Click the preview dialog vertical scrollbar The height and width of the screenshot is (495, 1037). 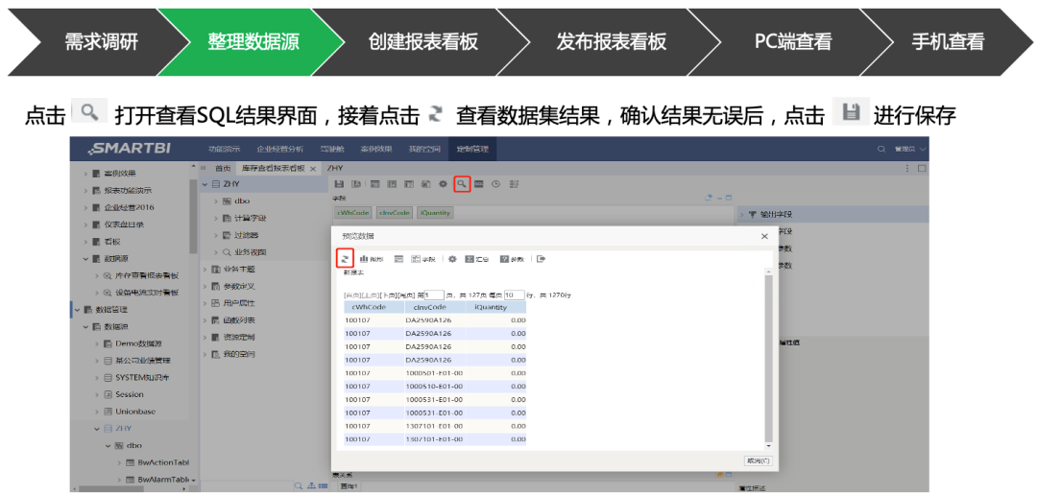(x=768, y=357)
